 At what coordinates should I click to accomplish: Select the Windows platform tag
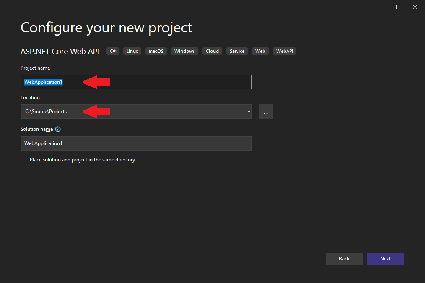[x=184, y=51]
